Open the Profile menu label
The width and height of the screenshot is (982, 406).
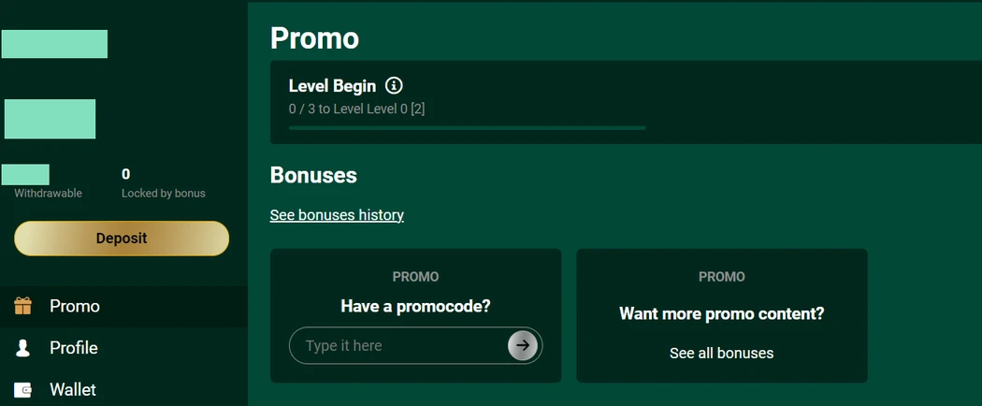[x=74, y=348]
